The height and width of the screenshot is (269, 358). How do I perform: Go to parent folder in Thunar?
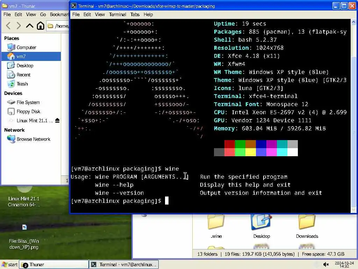29,26
